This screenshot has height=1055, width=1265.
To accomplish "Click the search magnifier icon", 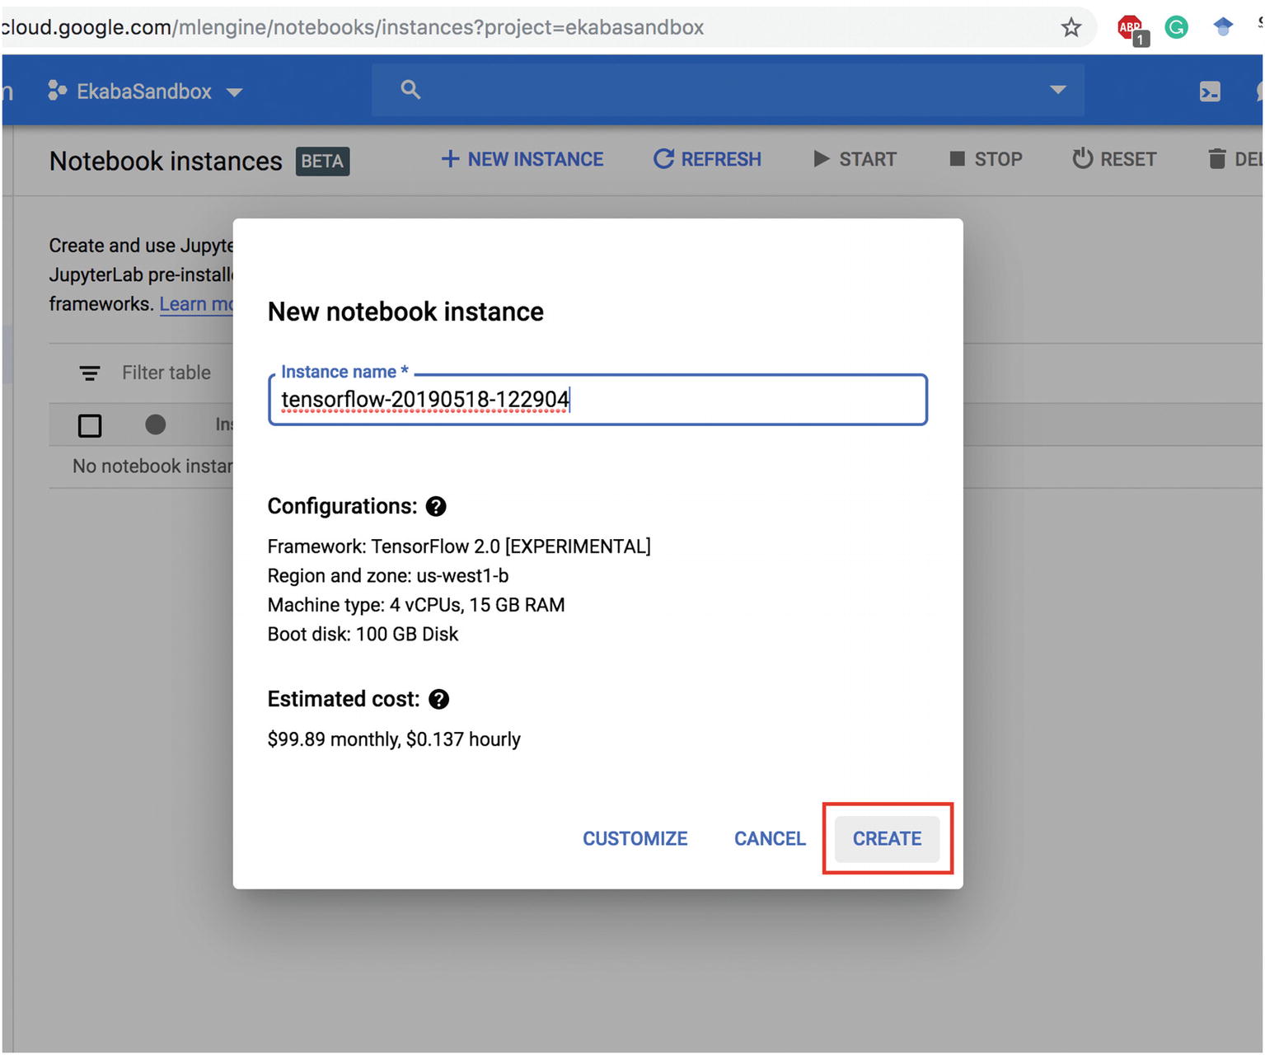I will click(x=410, y=90).
